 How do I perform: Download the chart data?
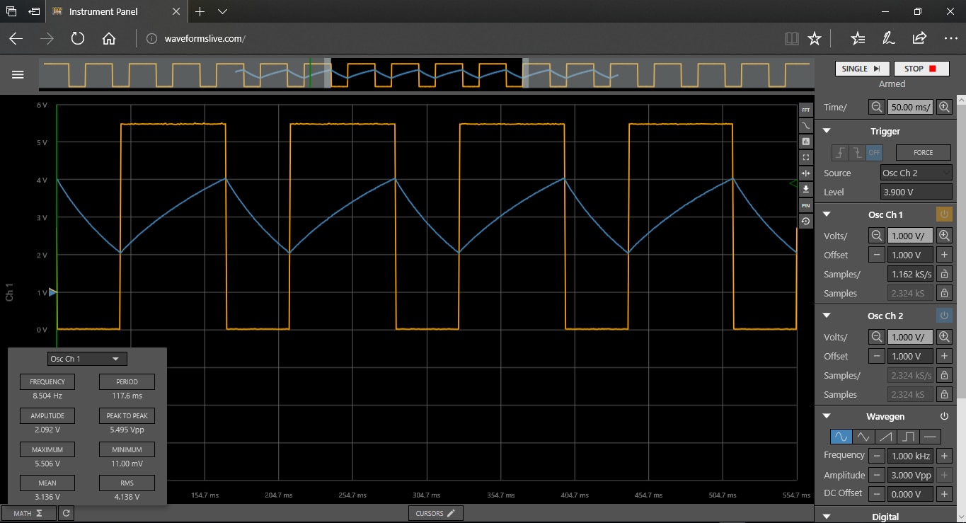(806, 189)
